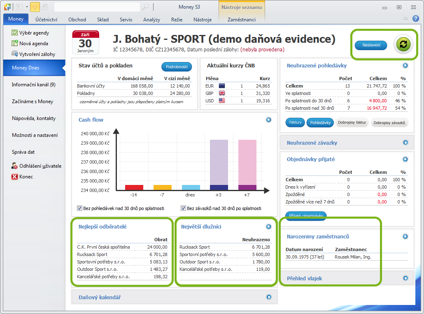Image resolution: width=424 pixels, height=314 pixels.
Task: Click the Nová agenda icon
Action: pyautogui.click(x=14, y=44)
